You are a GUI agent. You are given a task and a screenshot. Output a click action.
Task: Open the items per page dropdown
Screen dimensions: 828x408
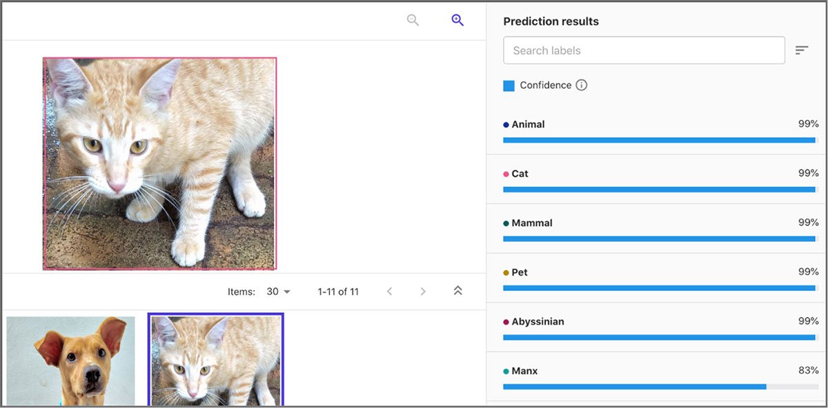279,292
